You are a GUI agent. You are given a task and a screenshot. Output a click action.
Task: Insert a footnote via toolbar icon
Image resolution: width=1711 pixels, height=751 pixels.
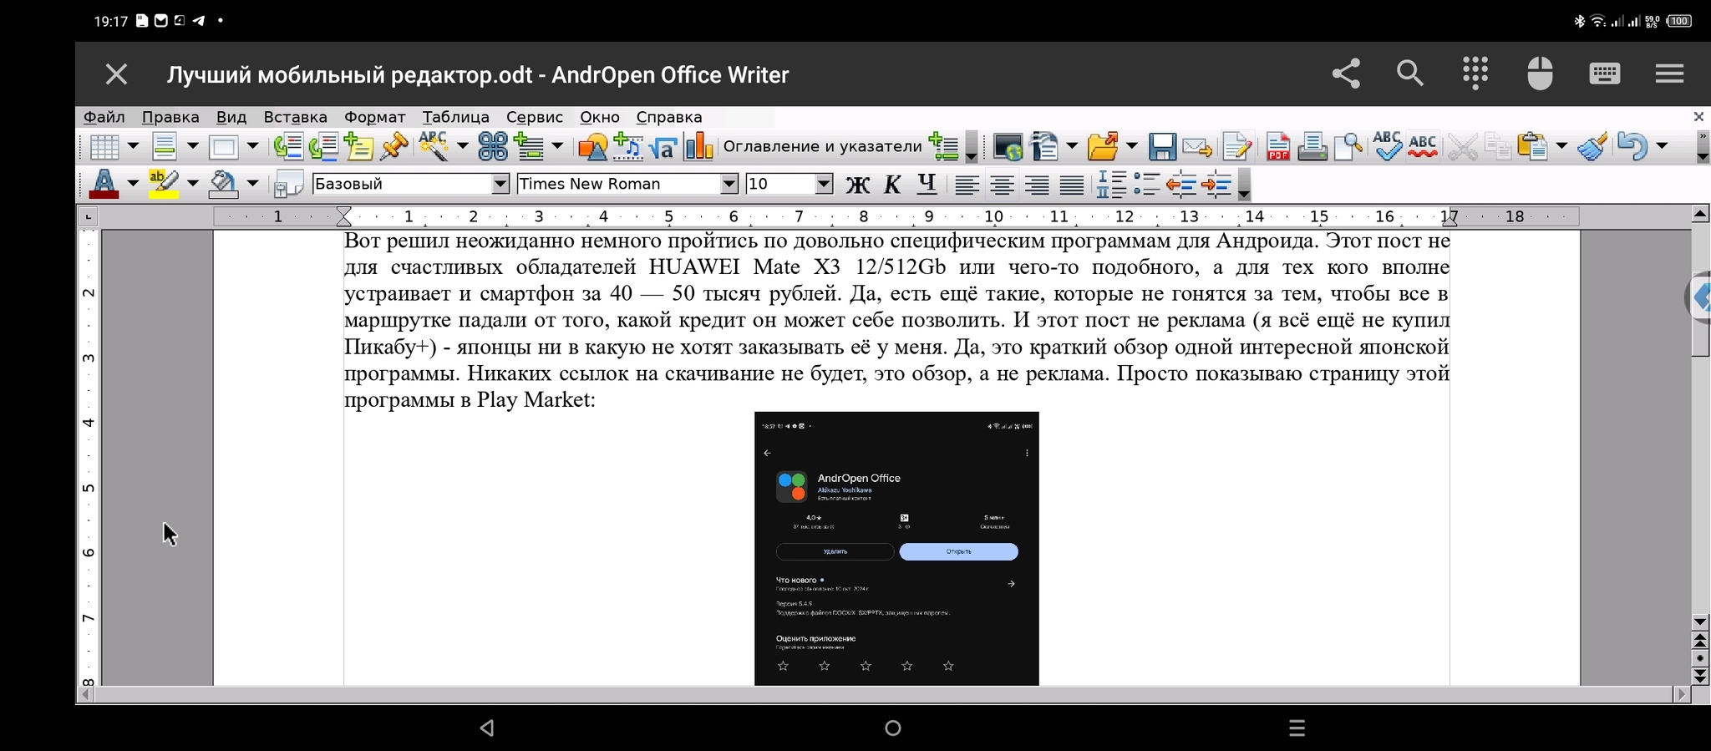(288, 147)
